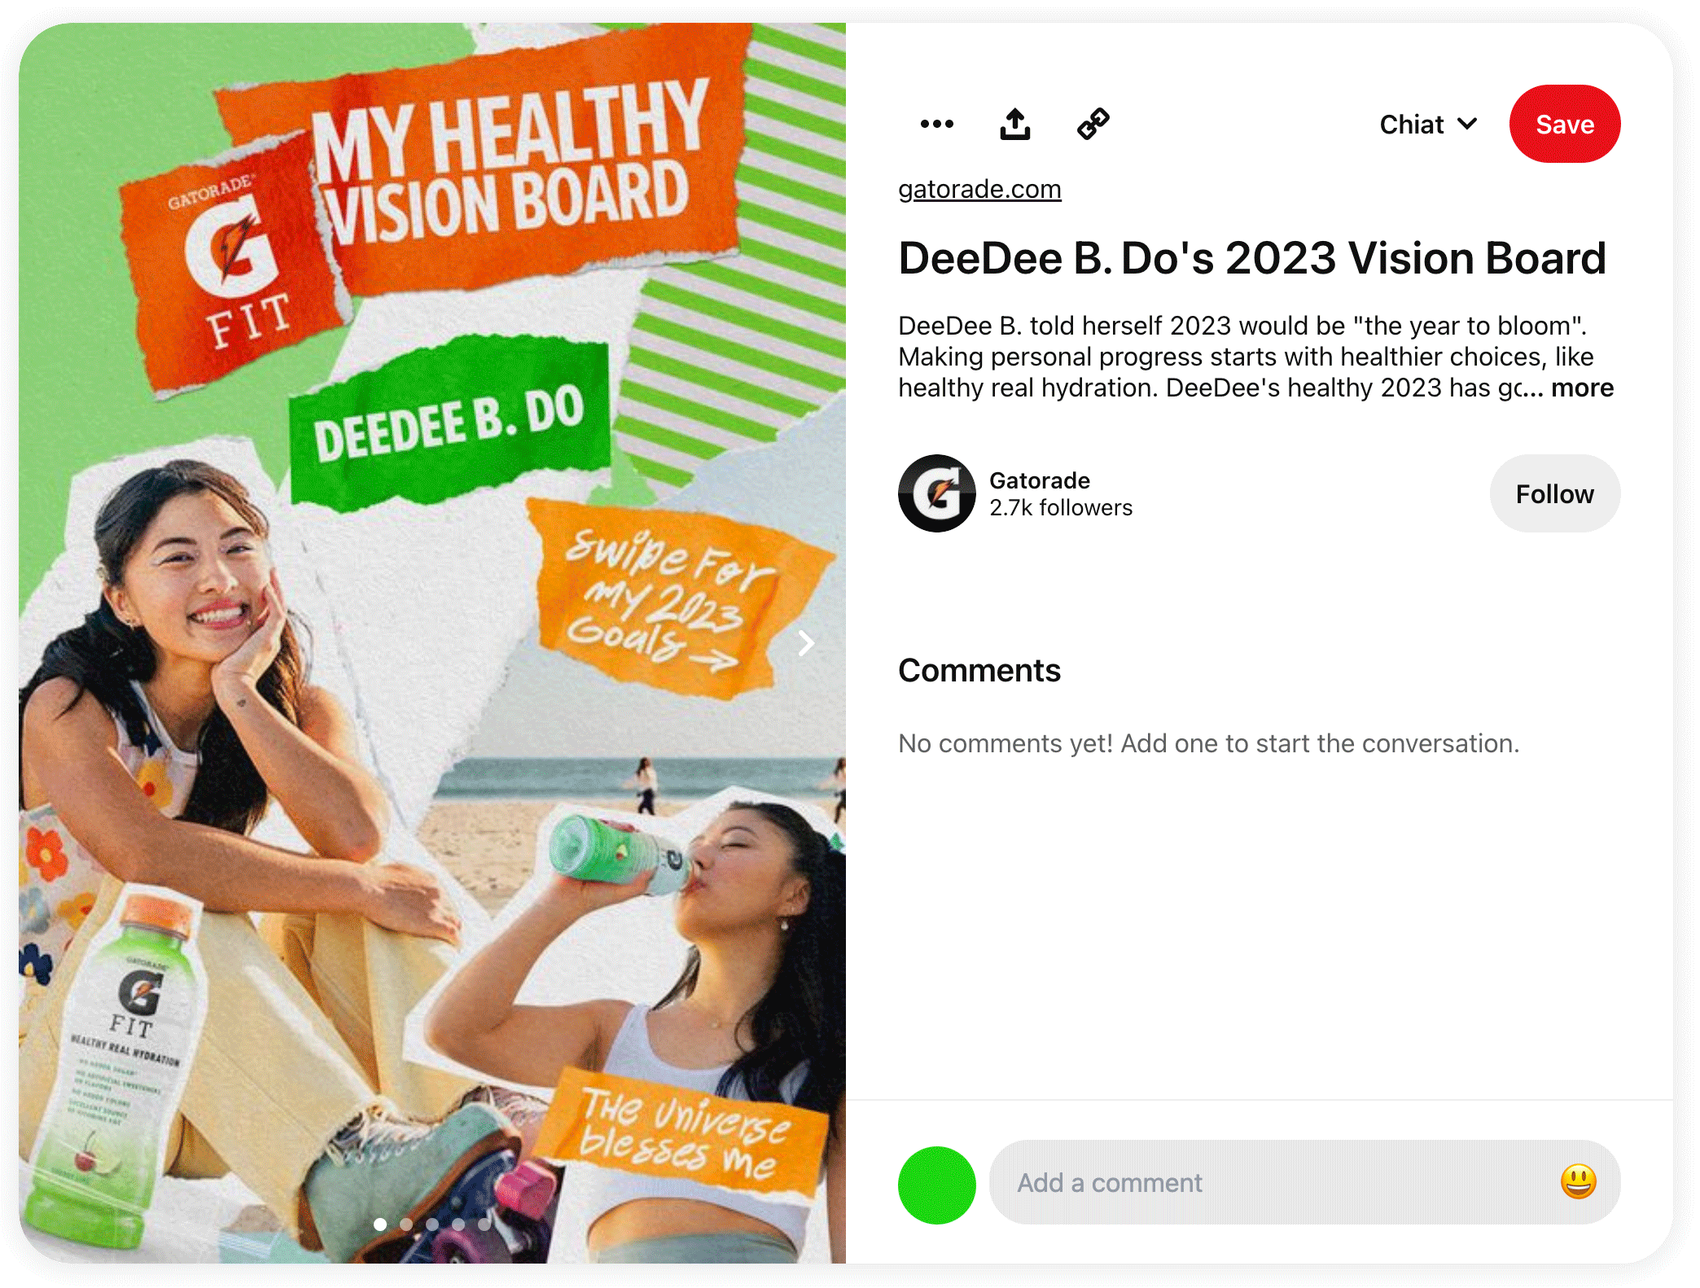The height and width of the screenshot is (1288, 1700).
Task: Click the chevron next to Chiat
Action: pyautogui.click(x=1467, y=124)
